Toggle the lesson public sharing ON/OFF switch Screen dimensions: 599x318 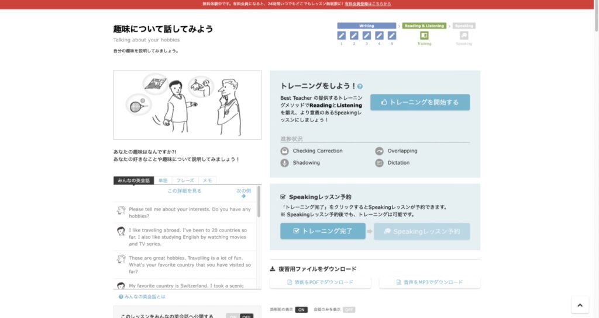coord(240,316)
